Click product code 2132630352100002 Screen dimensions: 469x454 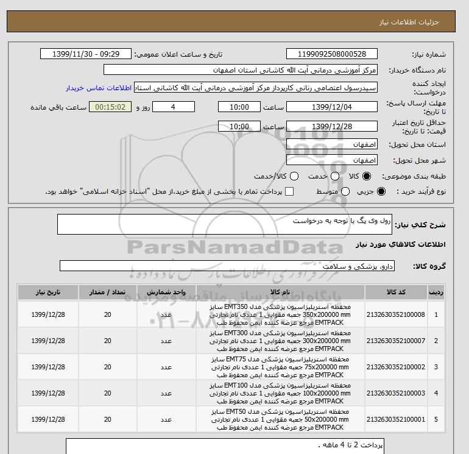click(396, 367)
